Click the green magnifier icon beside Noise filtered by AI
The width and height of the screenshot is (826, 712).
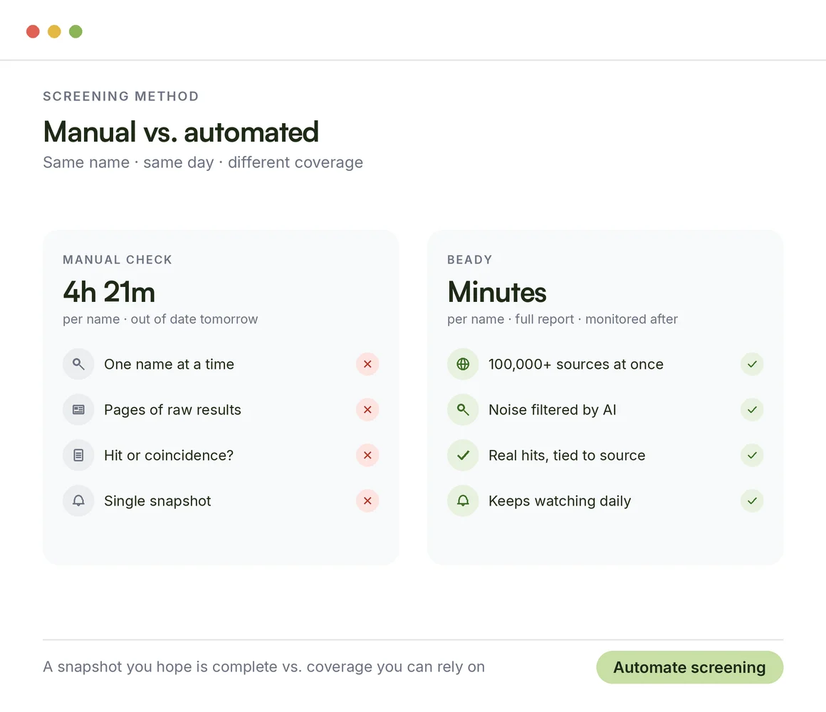click(463, 409)
